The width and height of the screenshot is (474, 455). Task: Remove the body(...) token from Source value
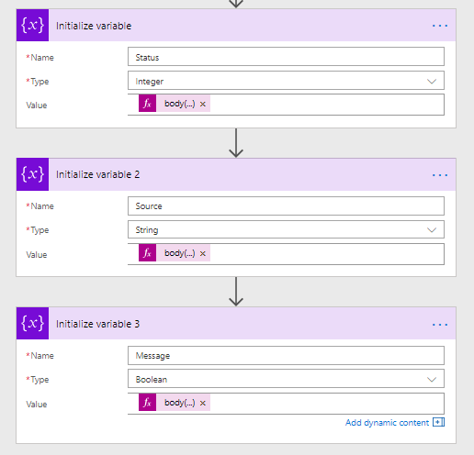(x=203, y=253)
